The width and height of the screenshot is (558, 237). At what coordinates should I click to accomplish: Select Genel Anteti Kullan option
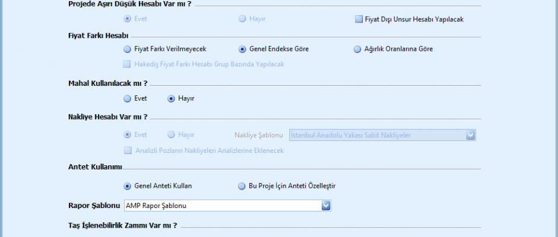(x=127, y=186)
